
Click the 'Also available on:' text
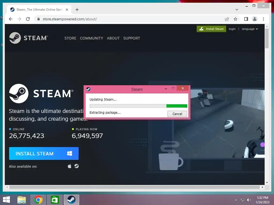point(23,166)
